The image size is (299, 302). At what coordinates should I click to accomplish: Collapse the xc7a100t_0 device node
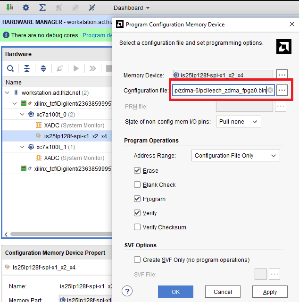pos(22,115)
